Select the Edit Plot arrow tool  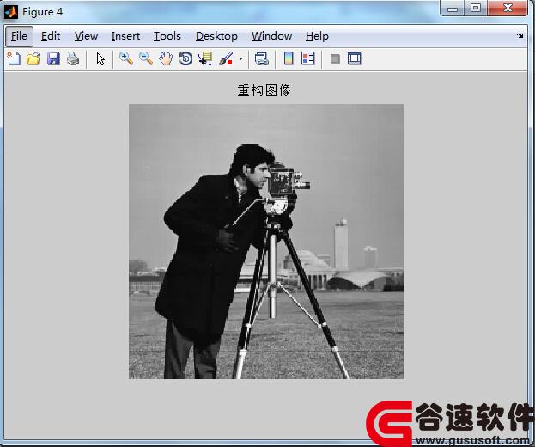point(100,58)
